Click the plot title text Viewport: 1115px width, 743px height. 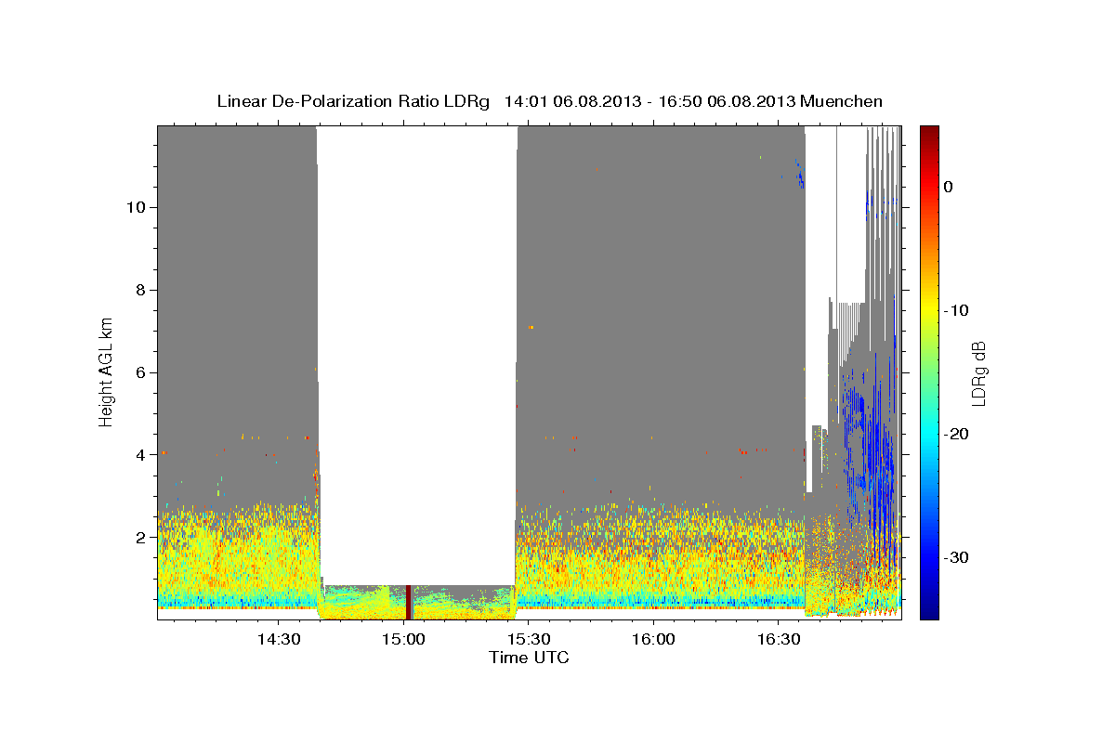point(549,101)
